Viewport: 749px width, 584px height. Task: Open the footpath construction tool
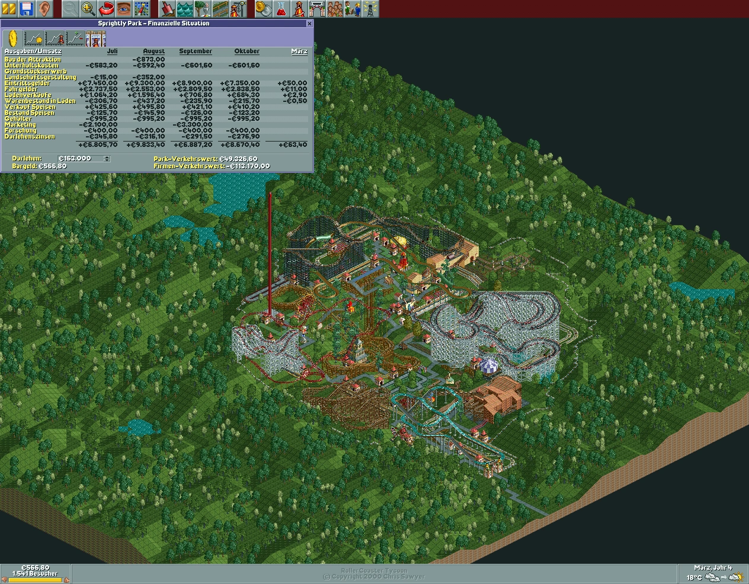coord(221,9)
